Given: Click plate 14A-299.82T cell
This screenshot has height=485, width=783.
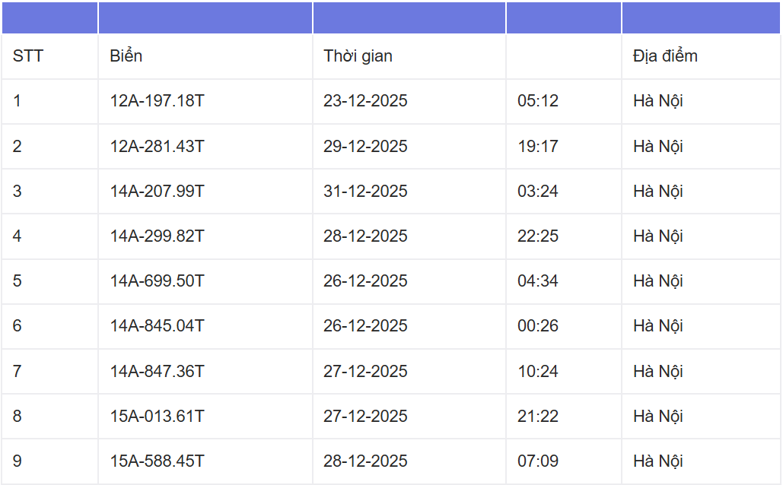Looking at the screenshot, I should [x=157, y=236].
